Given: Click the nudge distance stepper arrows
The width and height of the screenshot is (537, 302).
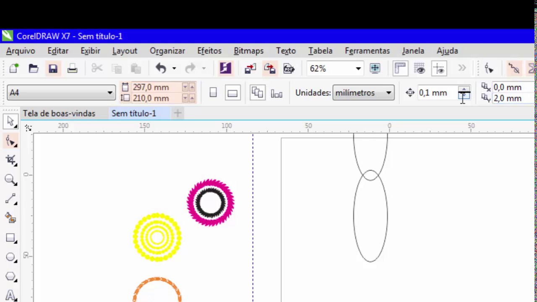Looking at the screenshot, I should coord(464,93).
